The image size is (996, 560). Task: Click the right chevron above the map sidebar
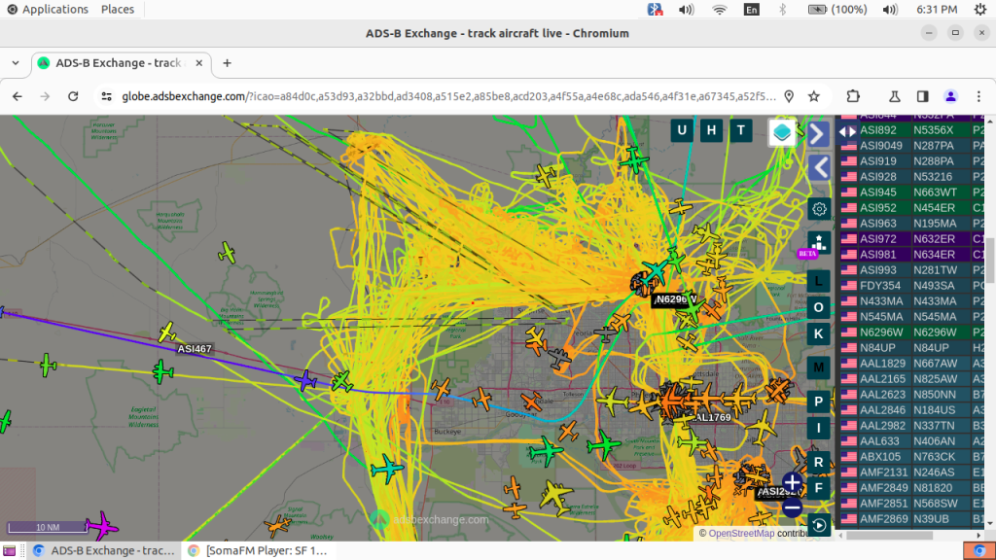point(818,134)
